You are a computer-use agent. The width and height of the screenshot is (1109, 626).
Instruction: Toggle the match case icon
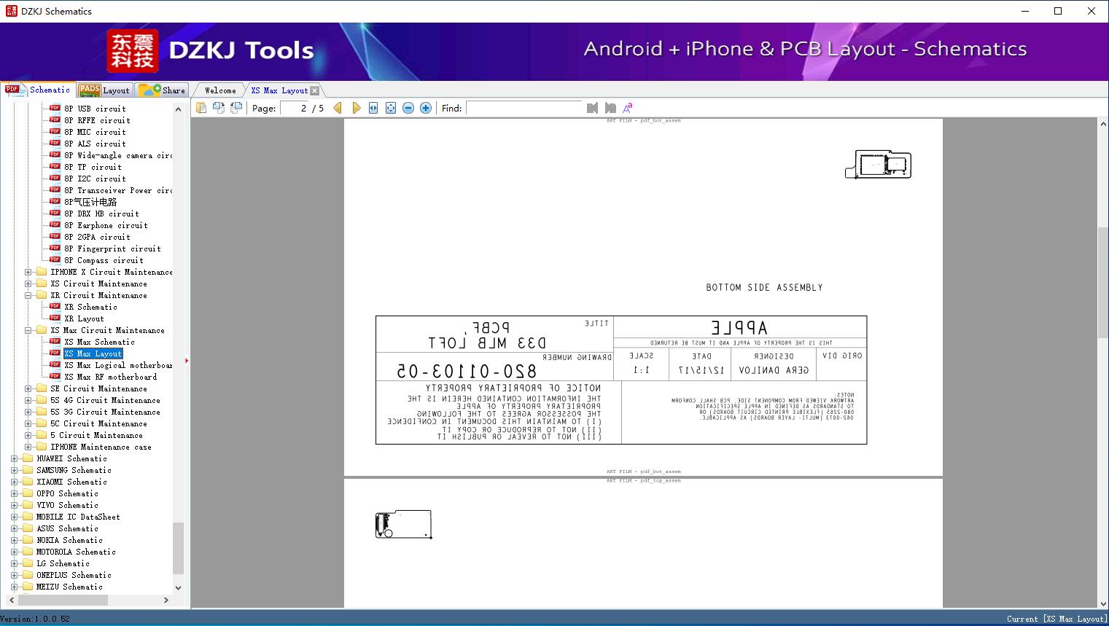(x=627, y=108)
